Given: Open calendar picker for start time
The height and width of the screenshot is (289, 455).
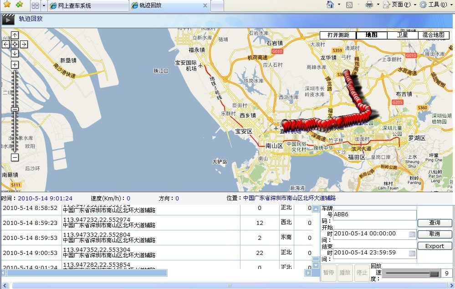Looking at the screenshot, I should tap(412, 234).
